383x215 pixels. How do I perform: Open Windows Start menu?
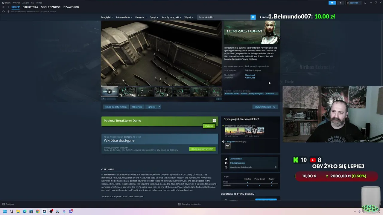pyautogui.click(x=5, y=211)
